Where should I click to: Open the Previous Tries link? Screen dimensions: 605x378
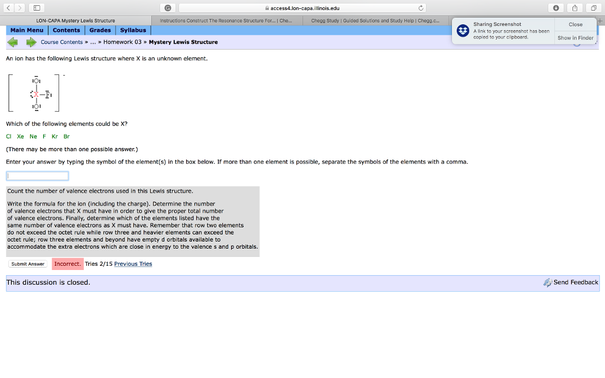point(133,264)
